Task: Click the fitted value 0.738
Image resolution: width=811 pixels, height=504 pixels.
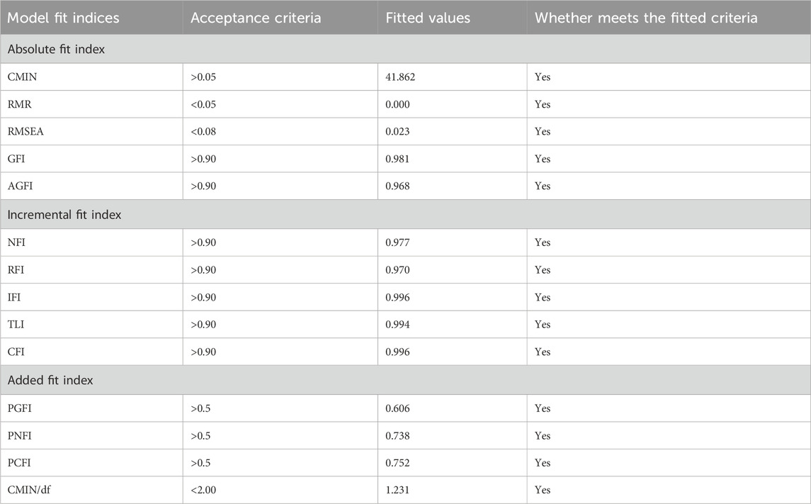Action: coord(398,436)
